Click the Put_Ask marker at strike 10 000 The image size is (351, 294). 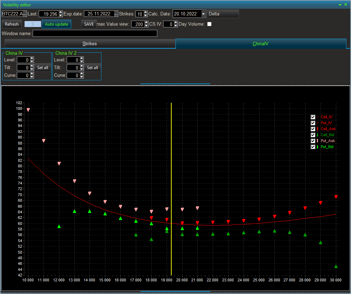click(28, 110)
